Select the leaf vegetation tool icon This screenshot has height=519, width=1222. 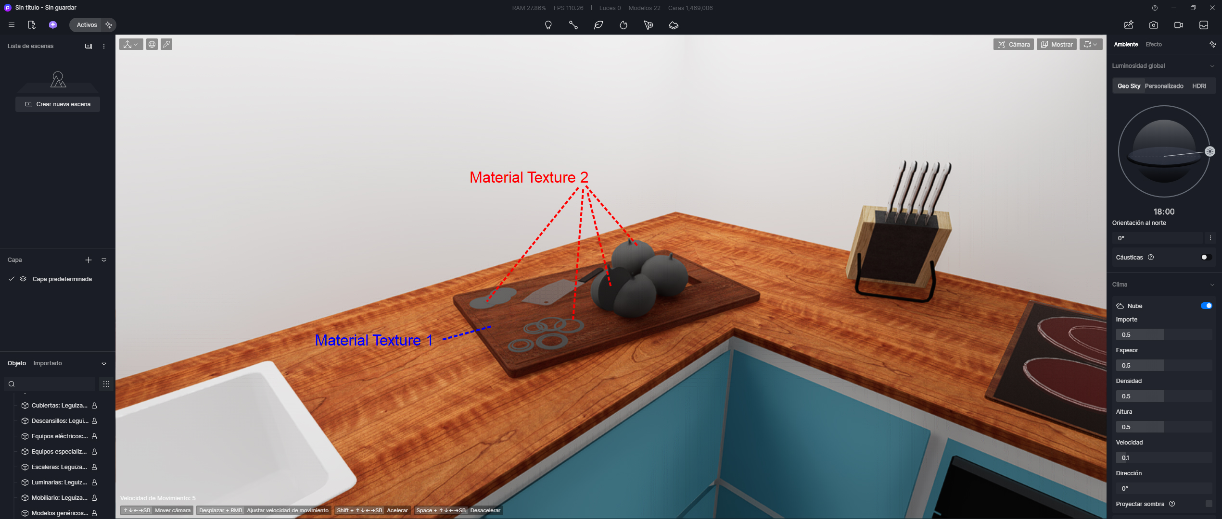coord(598,25)
